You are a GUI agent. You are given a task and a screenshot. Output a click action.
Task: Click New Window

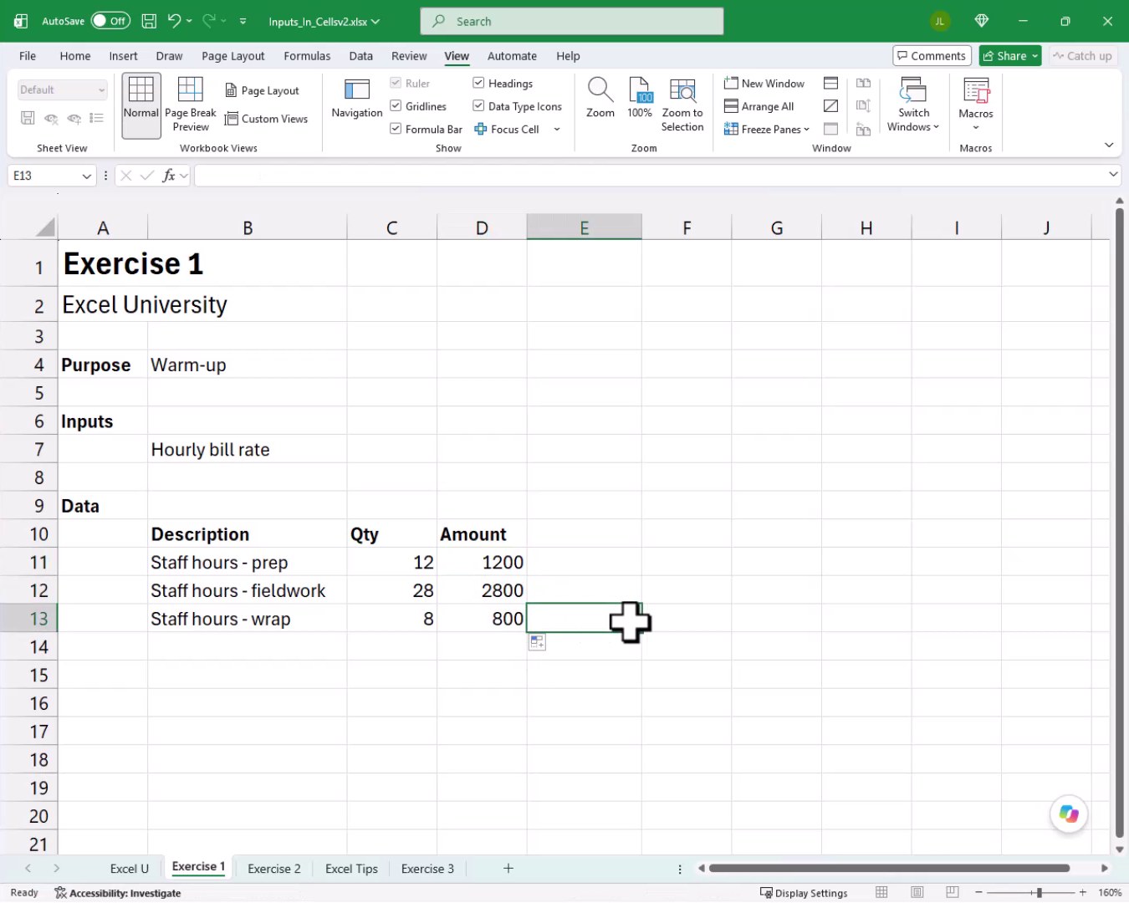764,83
